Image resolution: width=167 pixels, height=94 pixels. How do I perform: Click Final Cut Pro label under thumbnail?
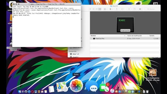(125, 31)
